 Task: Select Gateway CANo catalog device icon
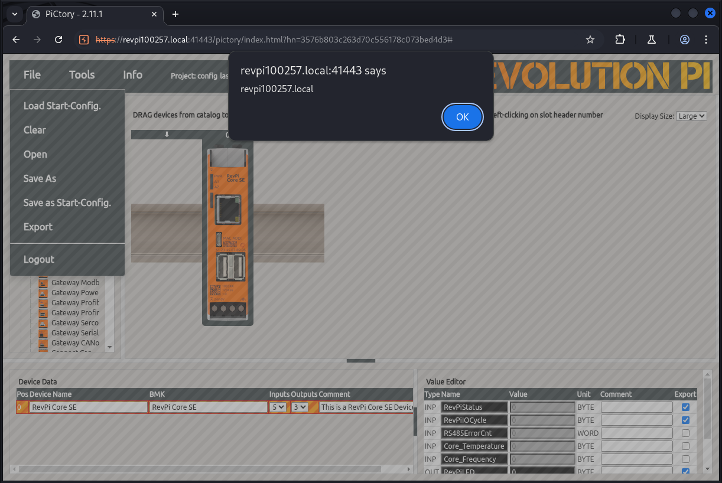click(43, 343)
